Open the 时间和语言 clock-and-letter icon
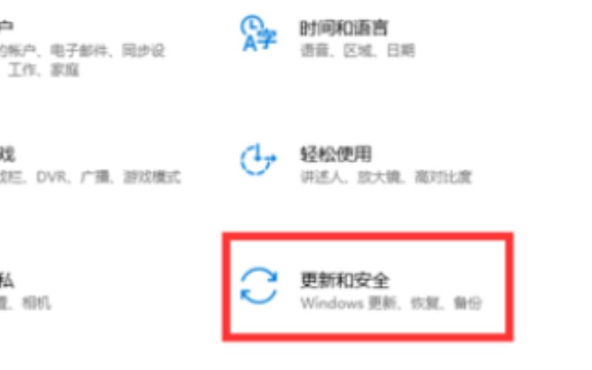Image resolution: width=592 pixels, height=370 pixels. click(258, 33)
